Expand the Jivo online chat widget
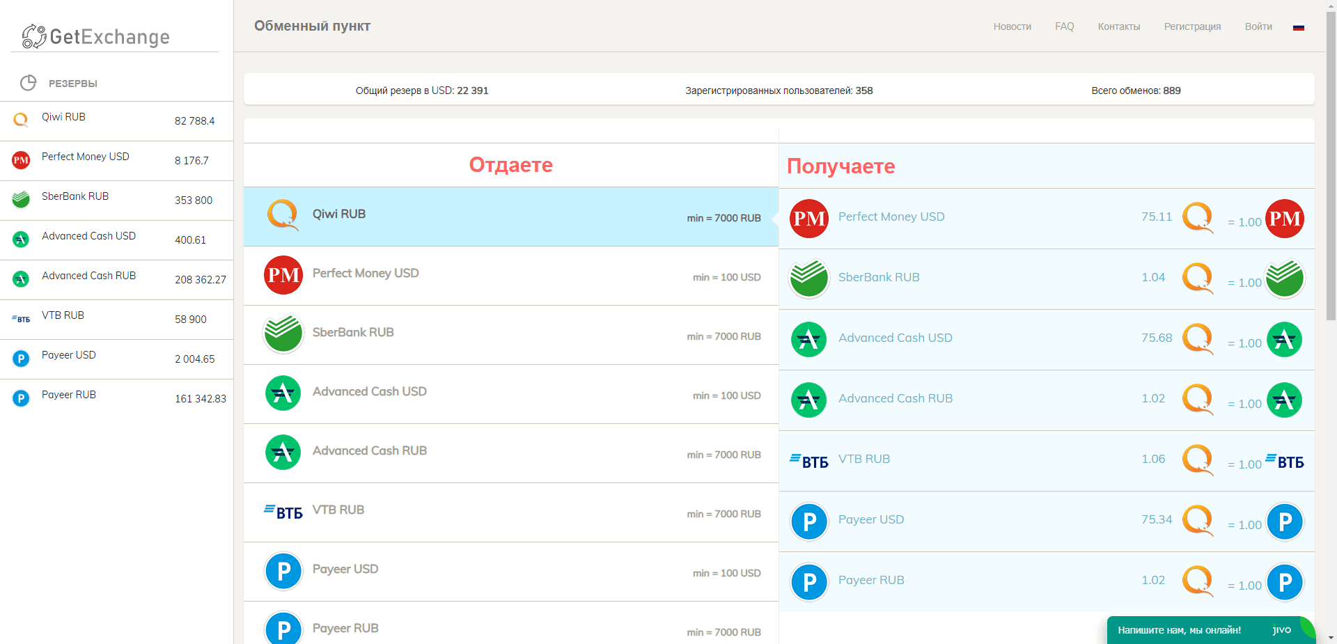1337x644 pixels. coord(1212,629)
